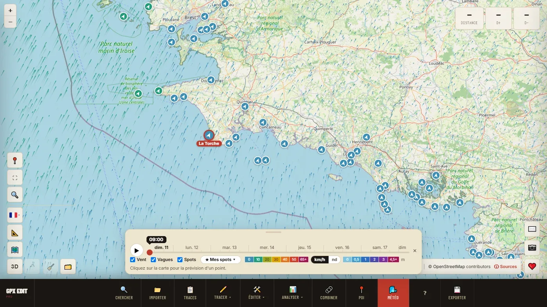Open the Tracer dropdown menu

(x=223, y=293)
